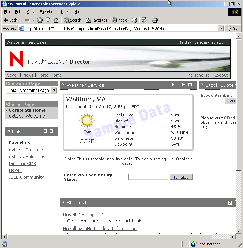Minimize the Weather Service portlet
243x248 pixels.
184,85
